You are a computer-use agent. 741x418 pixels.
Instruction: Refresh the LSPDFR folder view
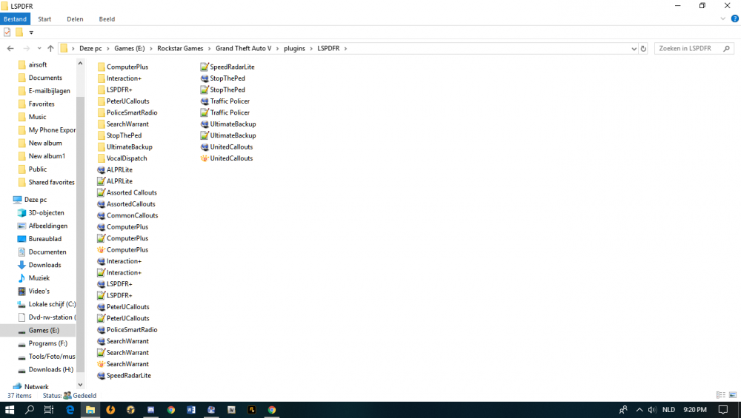[x=643, y=49]
